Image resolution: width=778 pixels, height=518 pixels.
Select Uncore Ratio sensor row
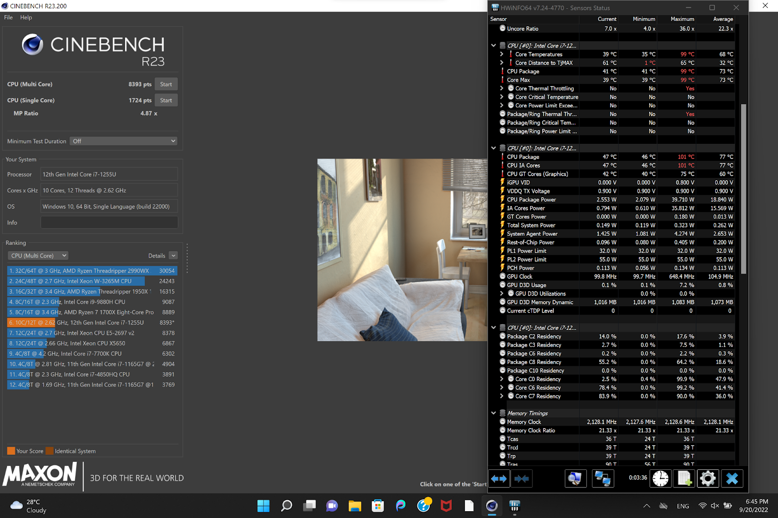click(x=616, y=29)
